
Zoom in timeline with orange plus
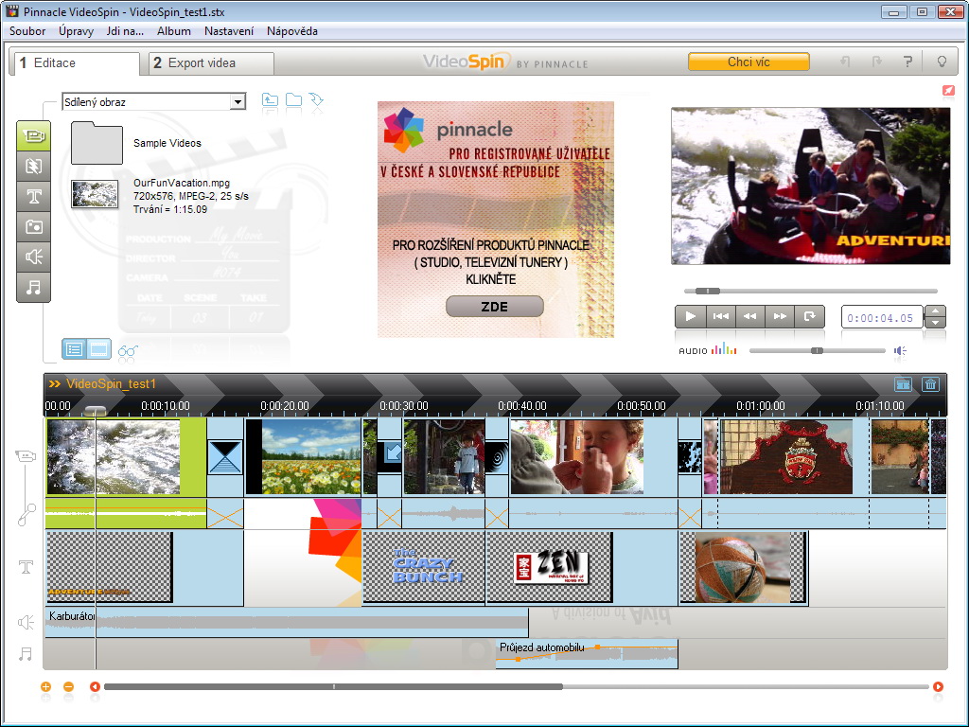45,686
